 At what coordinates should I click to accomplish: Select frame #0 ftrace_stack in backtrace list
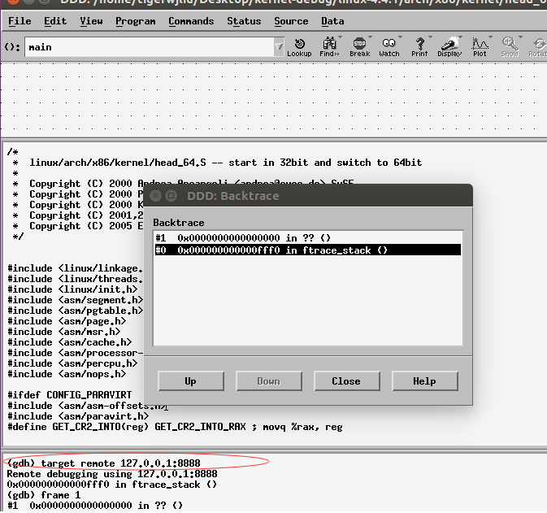pos(308,250)
